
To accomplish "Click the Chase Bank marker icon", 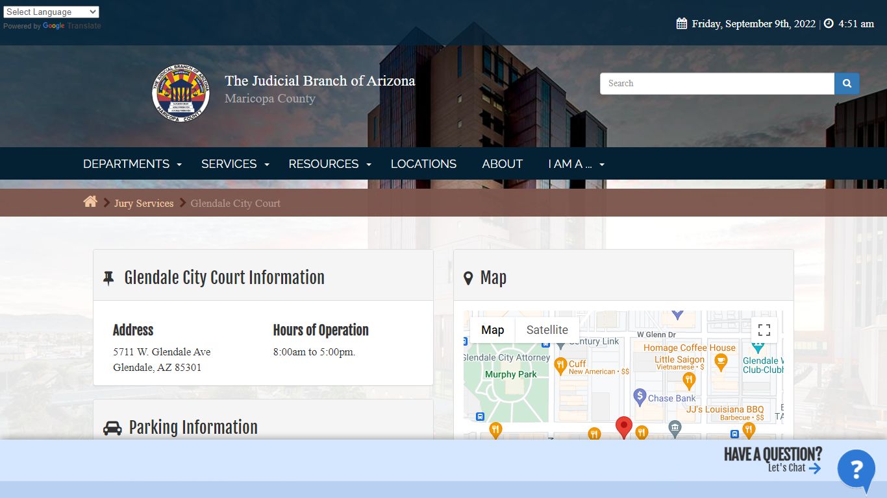I will click(640, 396).
